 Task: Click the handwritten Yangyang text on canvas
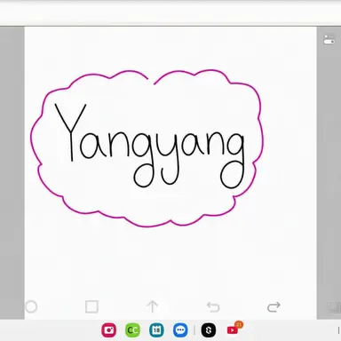coord(150,146)
